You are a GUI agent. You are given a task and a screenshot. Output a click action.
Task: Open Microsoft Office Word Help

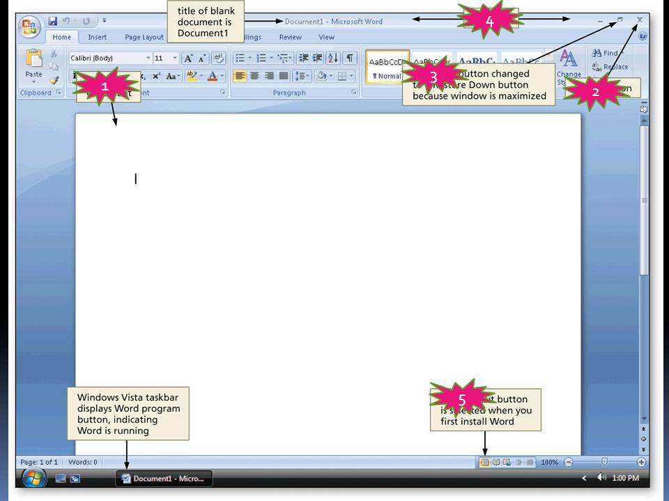click(643, 37)
